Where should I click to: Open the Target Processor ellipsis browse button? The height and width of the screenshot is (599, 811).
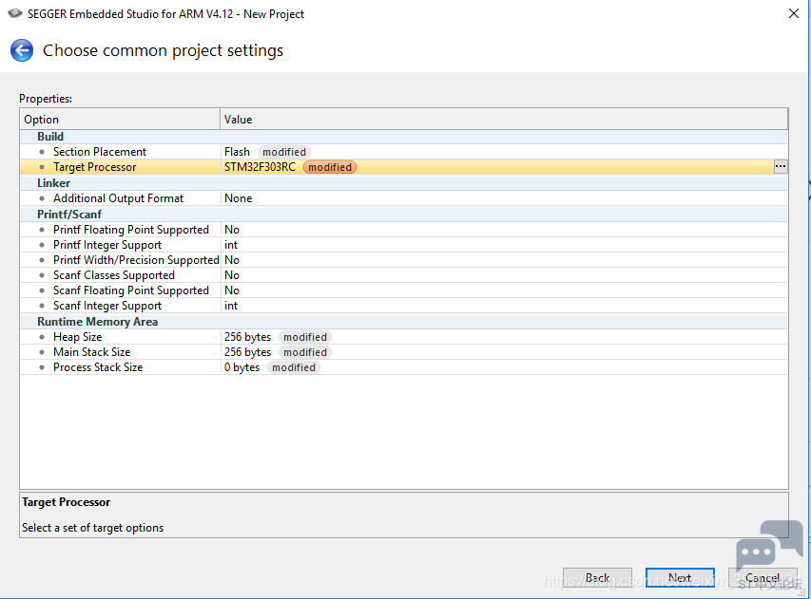(780, 167)
